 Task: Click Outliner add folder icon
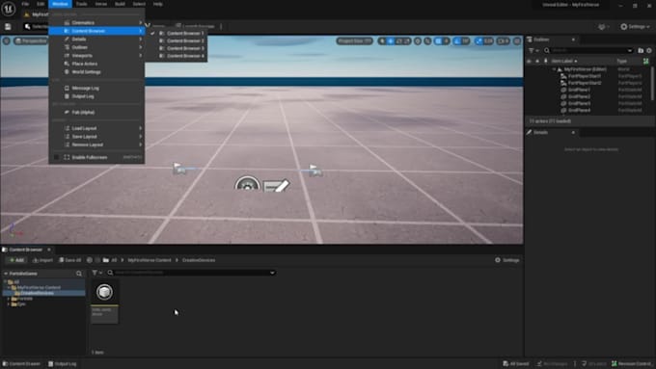(x=641, y=50)
